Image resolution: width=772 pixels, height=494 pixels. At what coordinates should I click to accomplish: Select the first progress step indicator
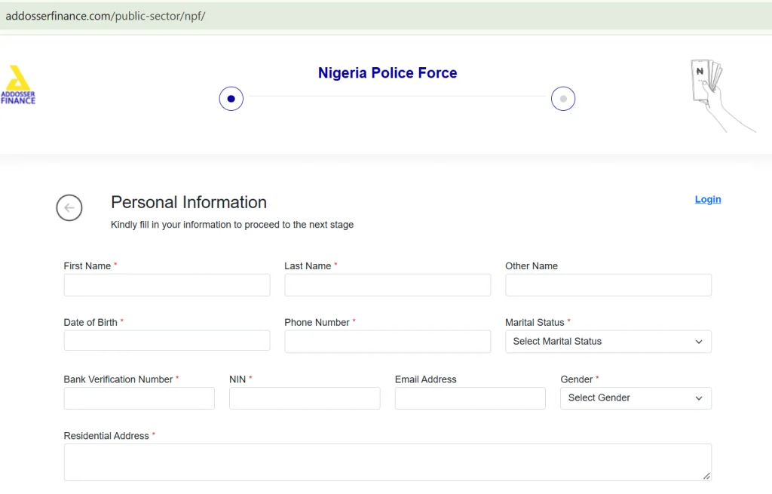[231, 99]
